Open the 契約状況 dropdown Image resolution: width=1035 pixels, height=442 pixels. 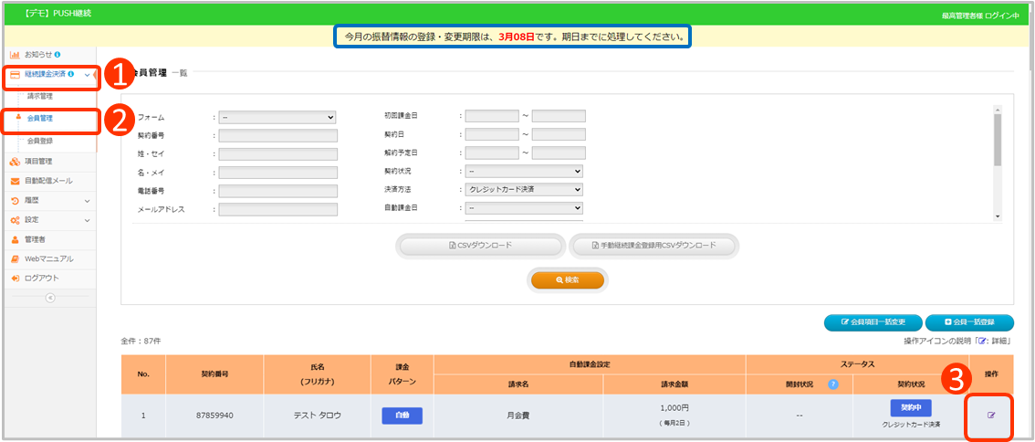coord(523,171)
